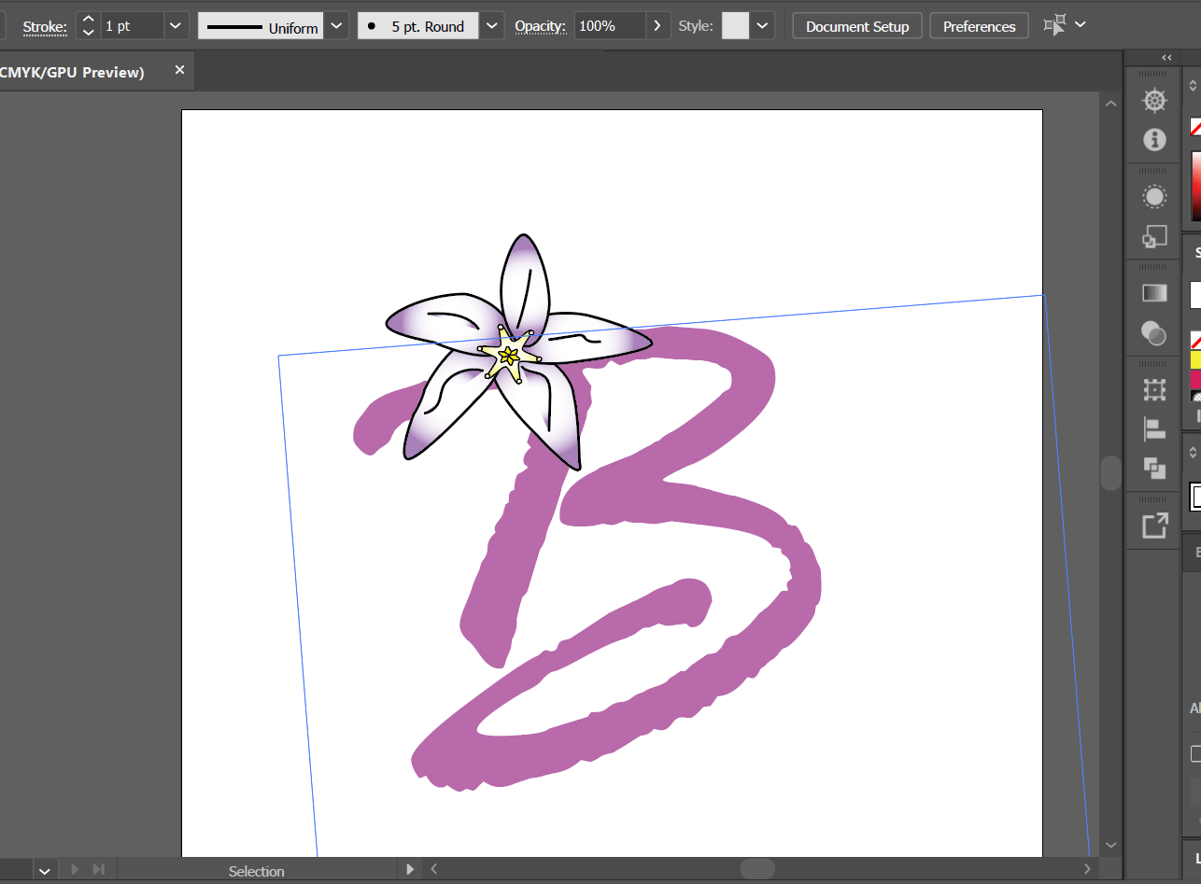The width and height of the screenshot is (1201, 884).
Task: Click the Next artboard navigation arrow
Action: click(77, 870)
